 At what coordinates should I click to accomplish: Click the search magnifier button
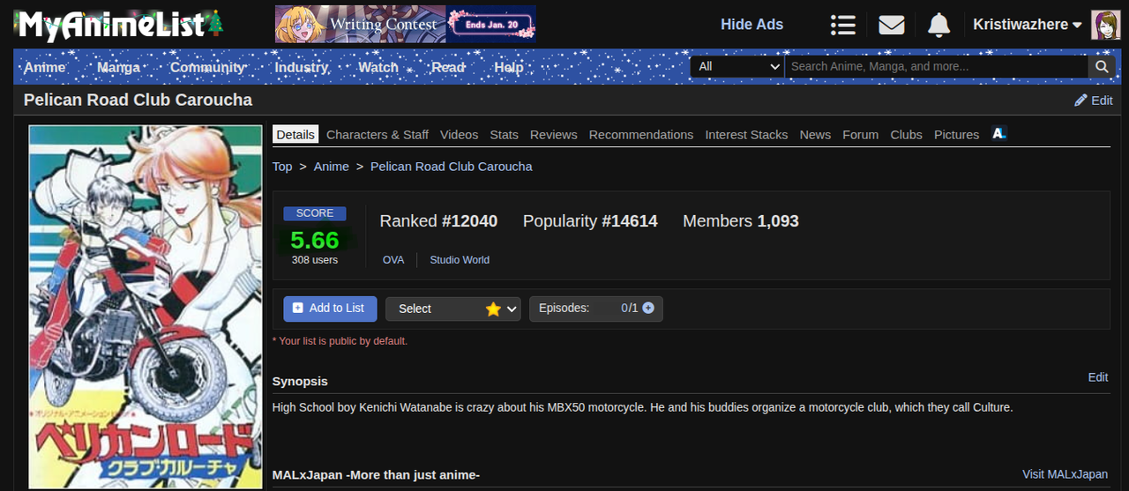pyautogui.click(x=1101, y=66)
